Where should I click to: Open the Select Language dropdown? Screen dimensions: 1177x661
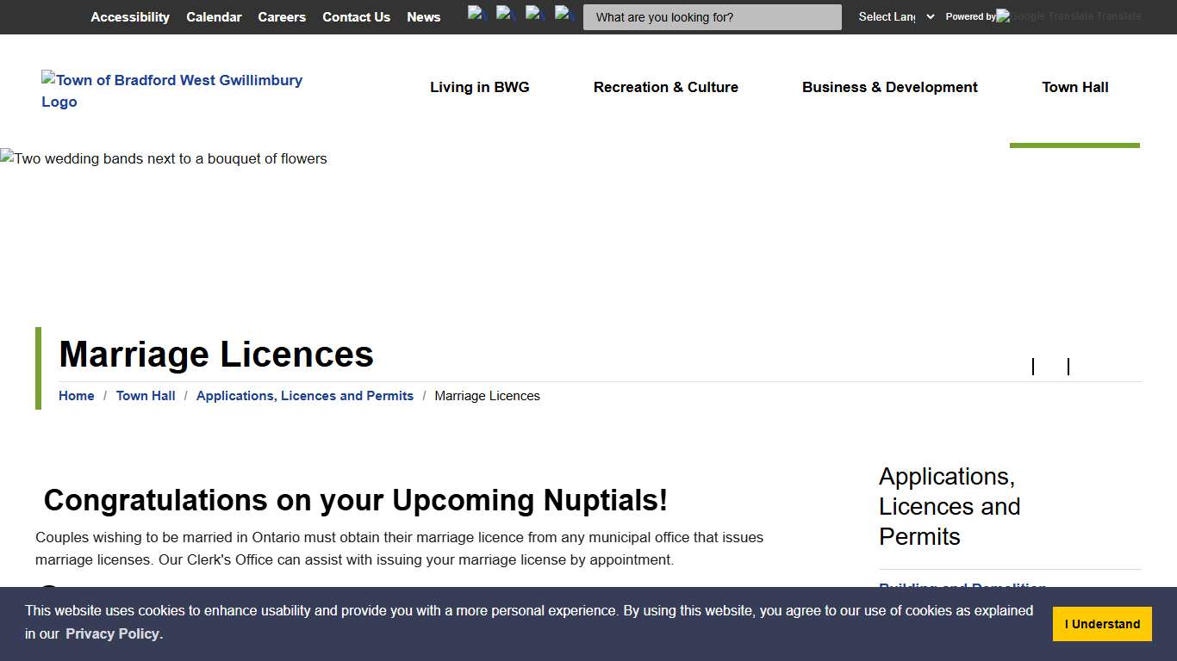(896, 16)
